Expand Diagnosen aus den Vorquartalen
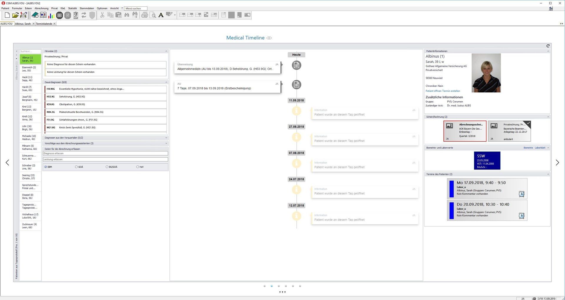This screenshot has width=565, height=300. pos(166,137)
